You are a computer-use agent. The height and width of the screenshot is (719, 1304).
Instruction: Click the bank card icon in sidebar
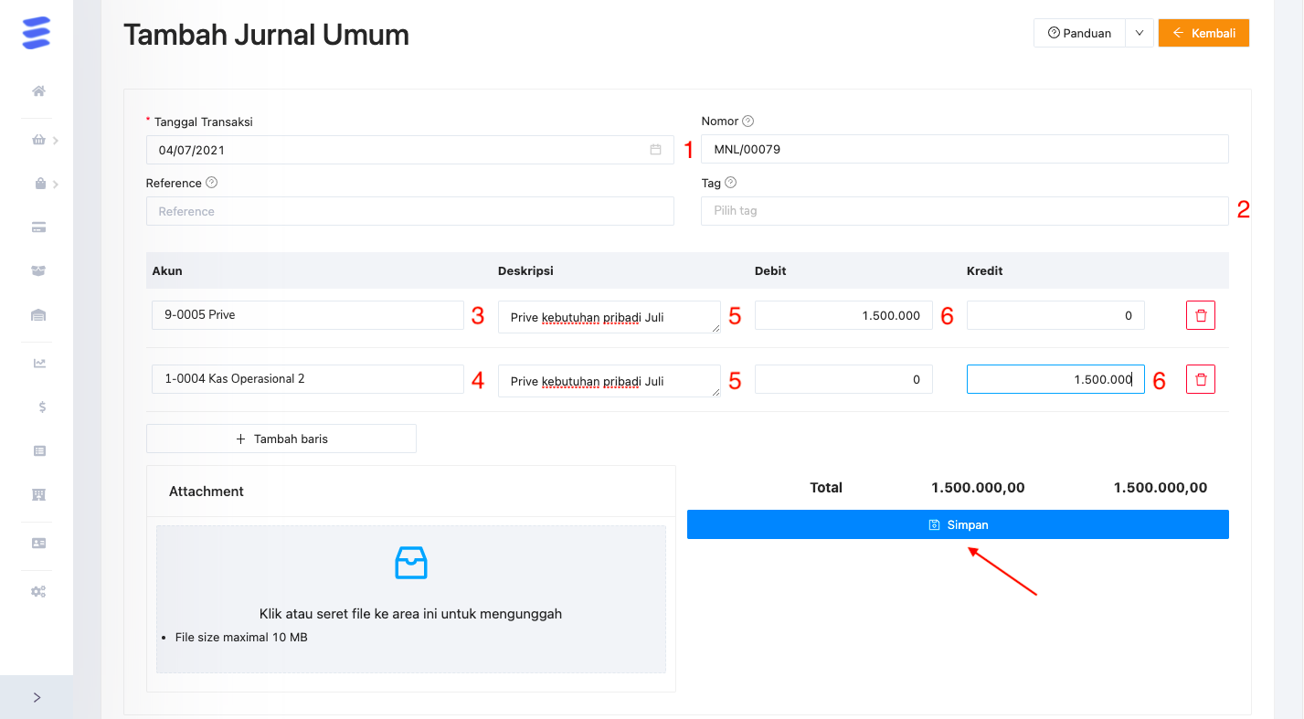coord(37,227)
